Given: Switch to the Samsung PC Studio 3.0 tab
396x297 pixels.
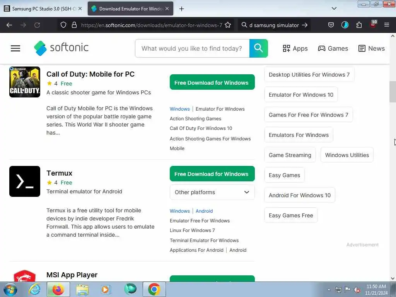Looking at the screenshot, I should (43, 9).
